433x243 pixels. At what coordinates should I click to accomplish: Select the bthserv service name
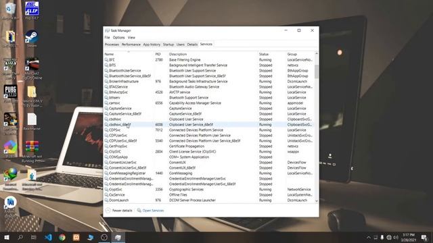click(114, 97)
